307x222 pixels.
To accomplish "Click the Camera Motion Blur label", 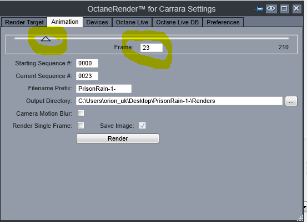I will (x=44, y=113).
